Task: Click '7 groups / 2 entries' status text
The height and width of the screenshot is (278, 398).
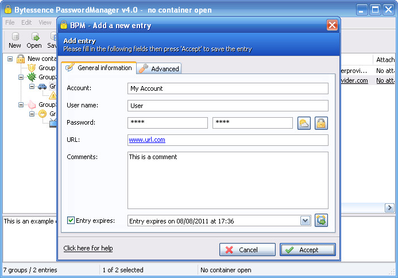Action: (30, 270)
